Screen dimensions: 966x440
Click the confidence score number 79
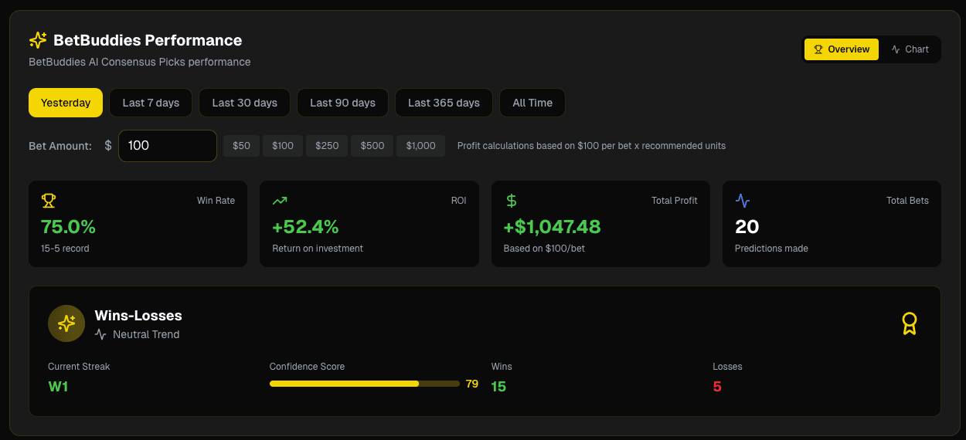coord(472,384)
